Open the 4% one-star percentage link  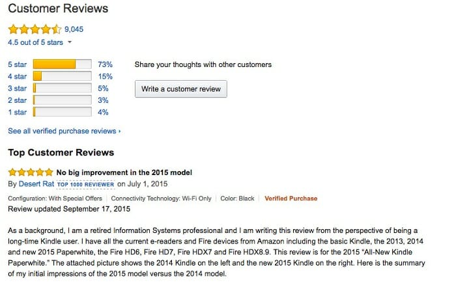[103, 112]
